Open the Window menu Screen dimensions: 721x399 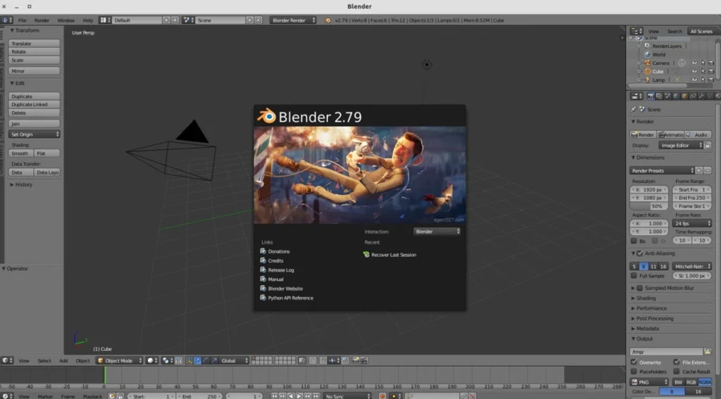click(65, 20)
